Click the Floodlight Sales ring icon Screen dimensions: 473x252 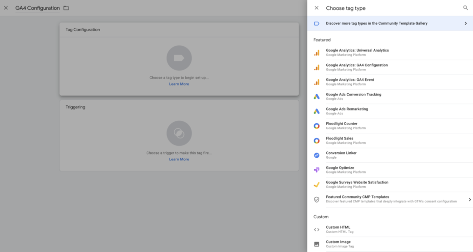coord(317,140)
